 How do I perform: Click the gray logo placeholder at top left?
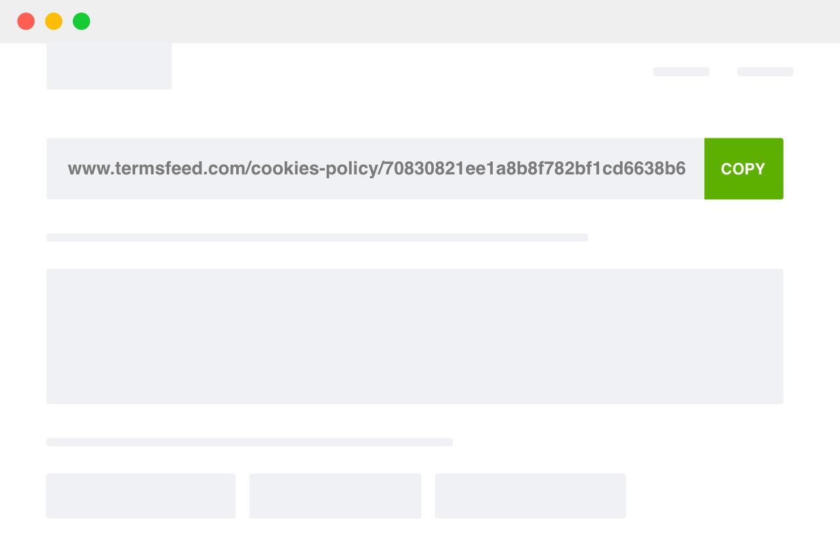tap(109, 66)
